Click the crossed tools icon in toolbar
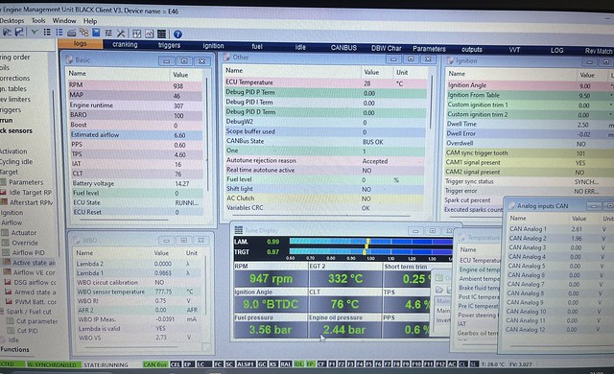614x374 pixels. (121, 34)
